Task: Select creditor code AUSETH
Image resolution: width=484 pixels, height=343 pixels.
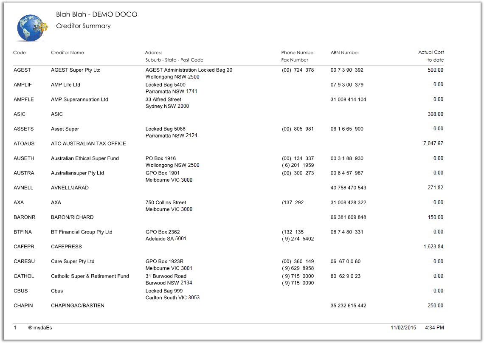Action: pos(24,158)
